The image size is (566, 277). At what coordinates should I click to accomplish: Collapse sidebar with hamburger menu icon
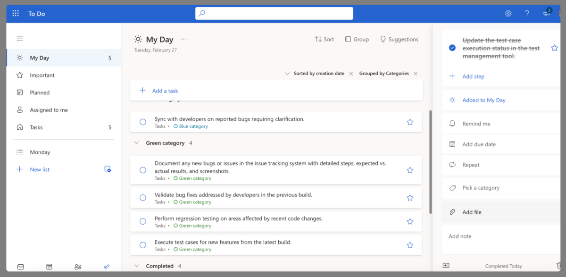[x=20, y=39]
